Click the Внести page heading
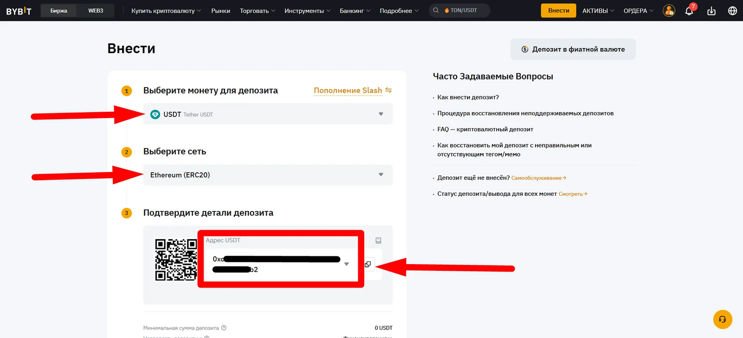743x338 pixels. point(131,48)
